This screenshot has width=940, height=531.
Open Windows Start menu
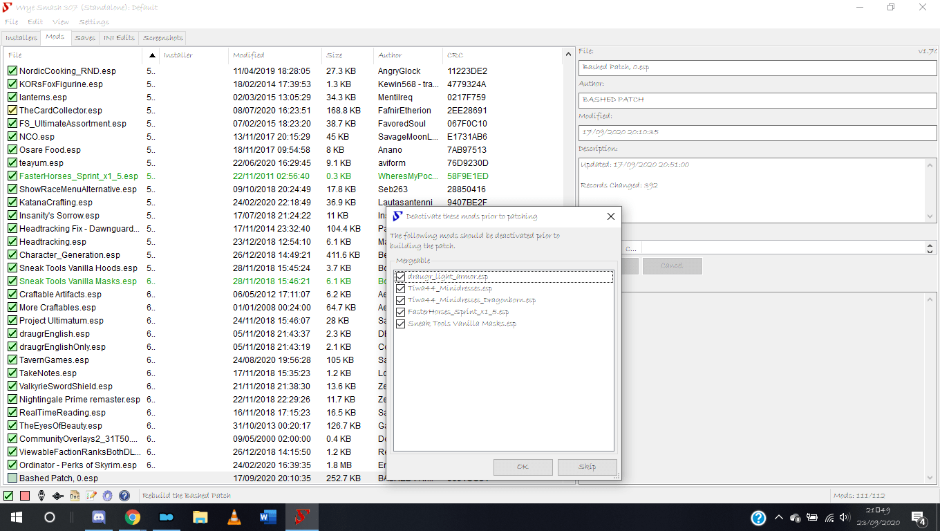click(x=16, y=517)
